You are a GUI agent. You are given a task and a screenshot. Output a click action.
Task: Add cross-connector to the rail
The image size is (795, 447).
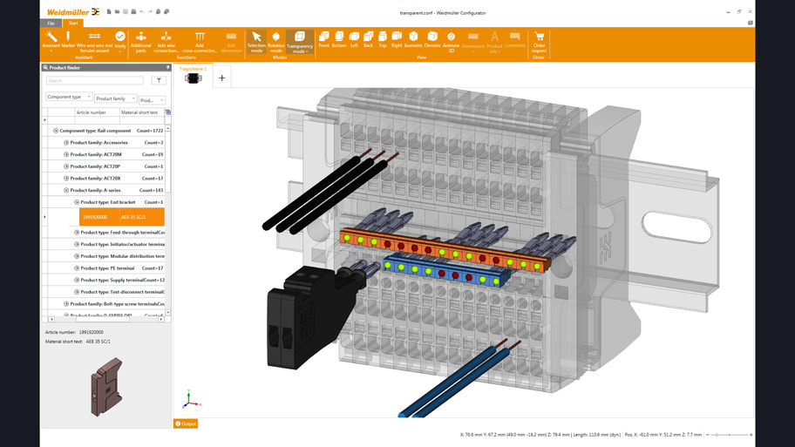(x=200, y=41)
